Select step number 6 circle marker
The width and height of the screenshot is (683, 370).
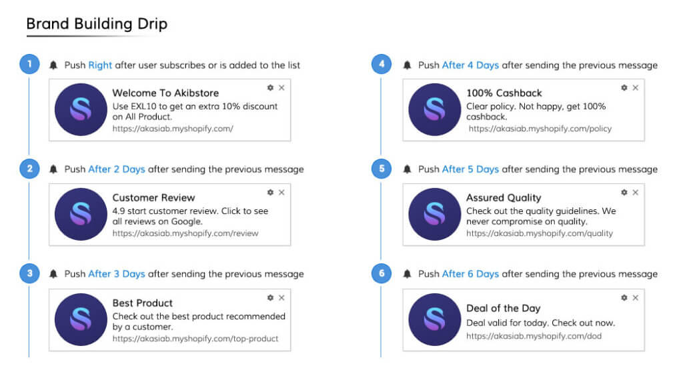[382, 273]
